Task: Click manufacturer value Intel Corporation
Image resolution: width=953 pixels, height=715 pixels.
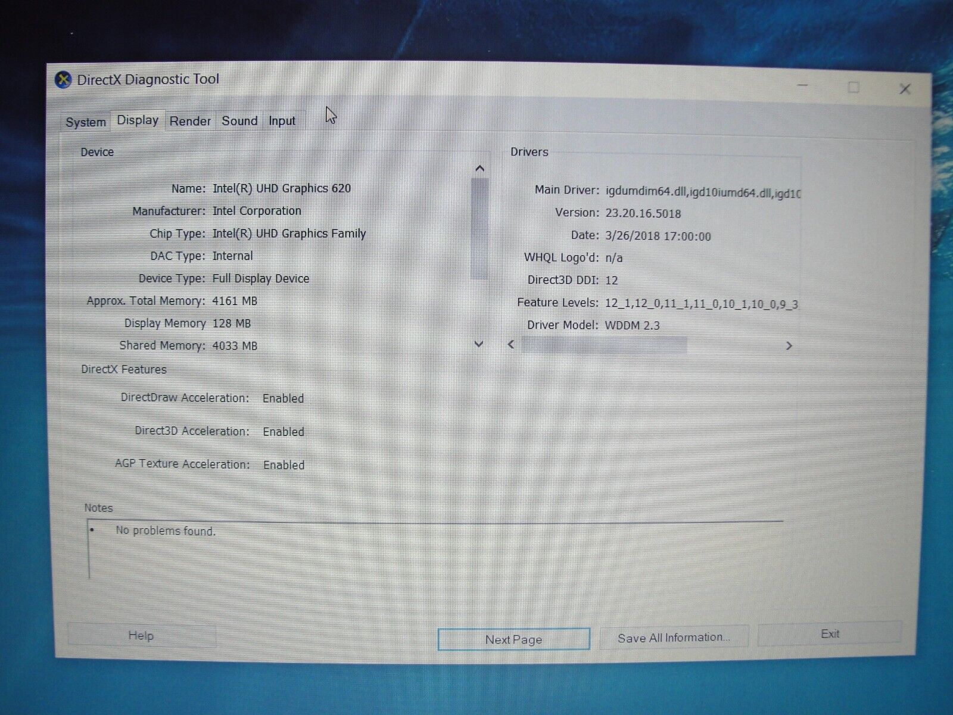Action: (257, 211)
